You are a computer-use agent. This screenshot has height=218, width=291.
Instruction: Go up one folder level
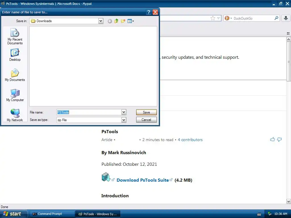click(116, 21)
